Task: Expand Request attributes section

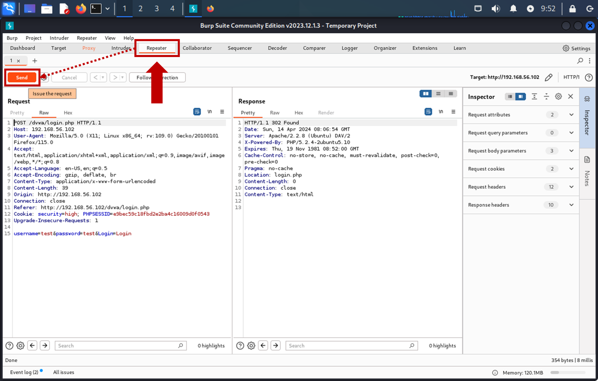Action: pos(521,115)
